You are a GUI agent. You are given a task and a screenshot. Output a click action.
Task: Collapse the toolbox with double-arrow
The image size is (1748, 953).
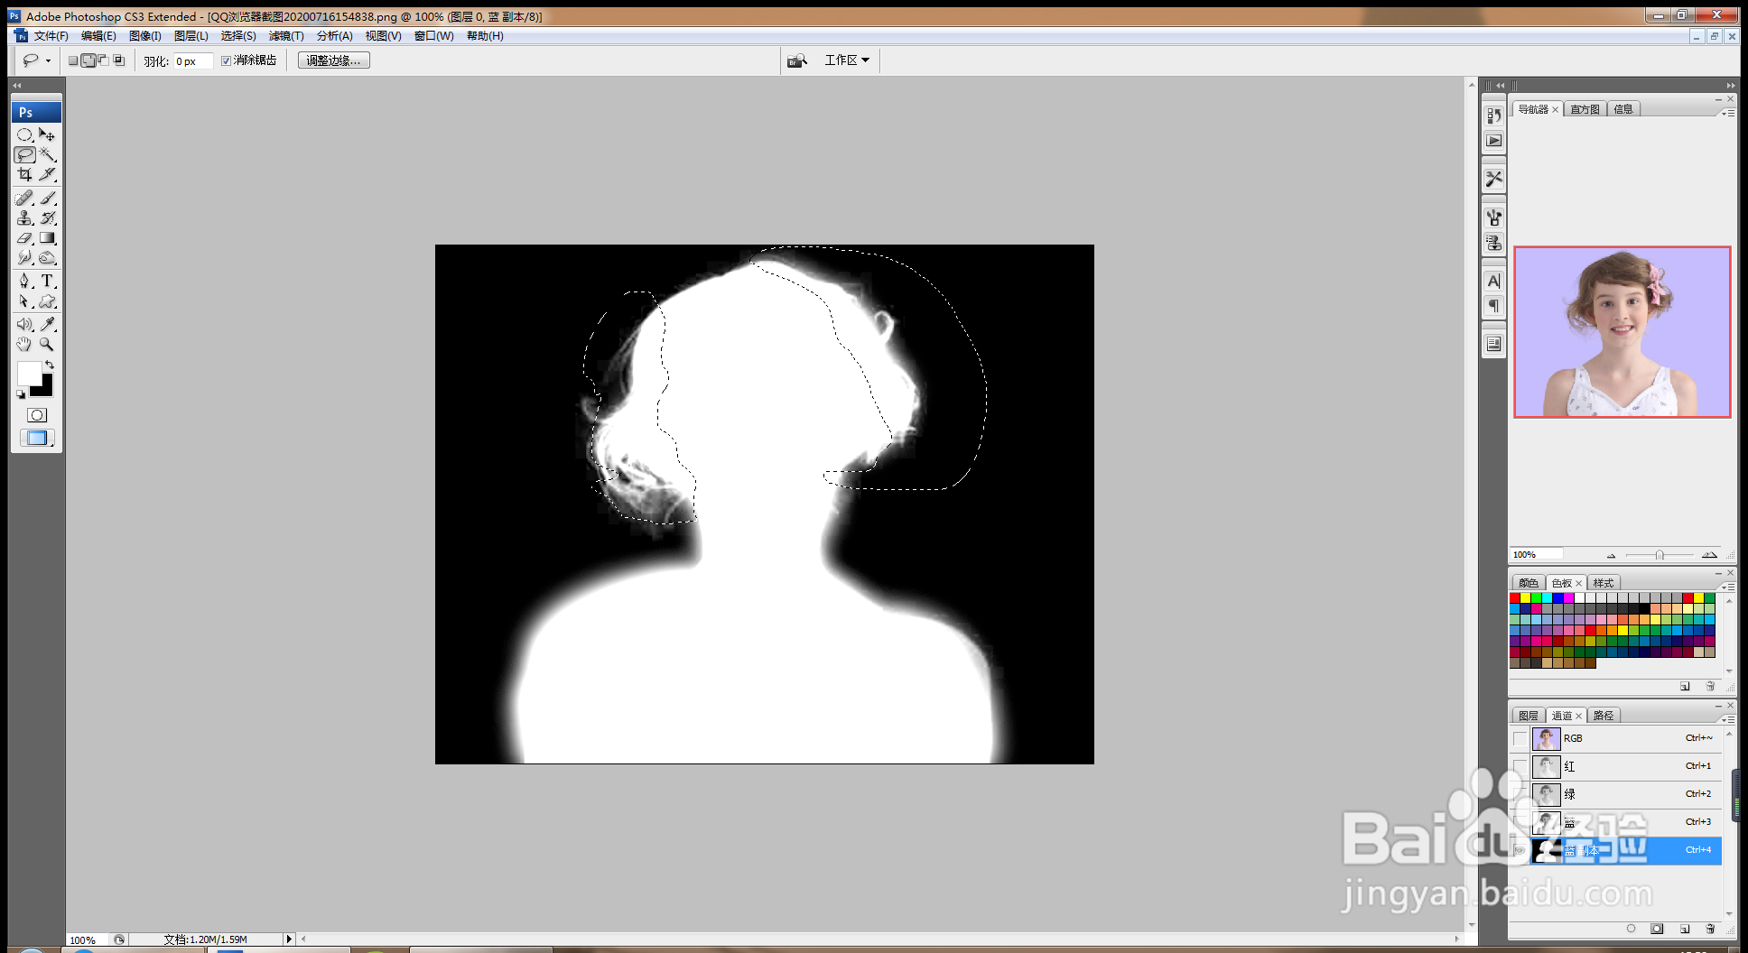click(x=17, y=86)
